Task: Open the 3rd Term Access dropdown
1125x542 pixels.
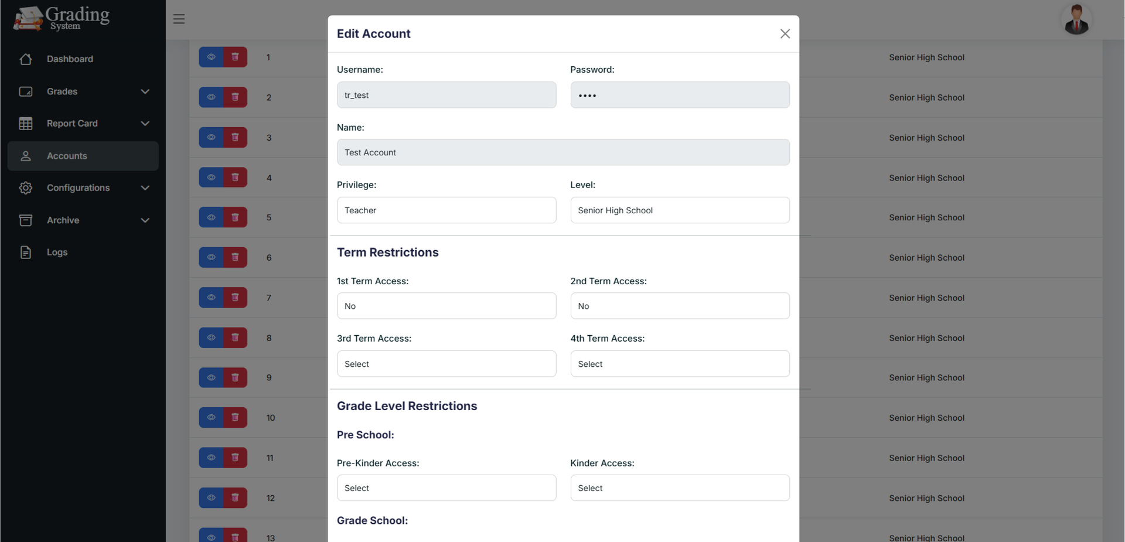Action: coord(446,364)
